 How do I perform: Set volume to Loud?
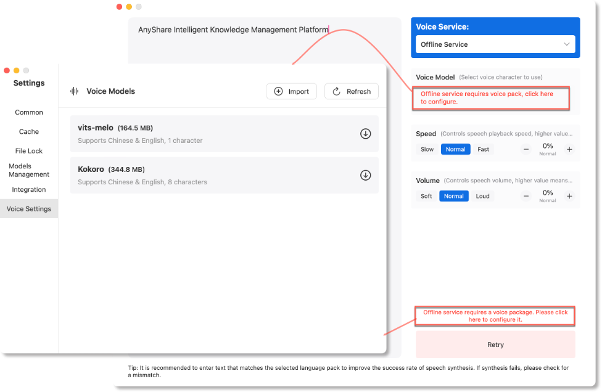[482, 196]
